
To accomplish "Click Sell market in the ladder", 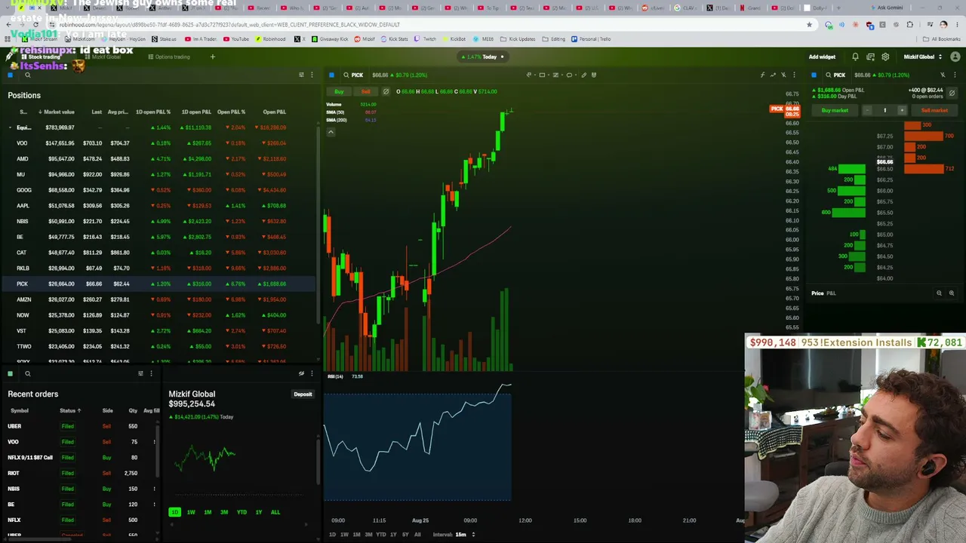I will 934,110.
